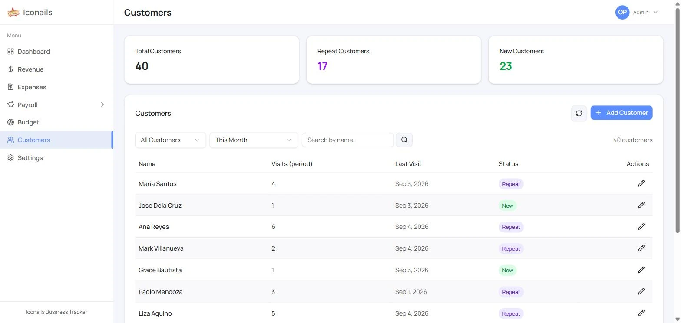Click the Add Customer button
The image size is (681, 323).
(x=621, y=113)
